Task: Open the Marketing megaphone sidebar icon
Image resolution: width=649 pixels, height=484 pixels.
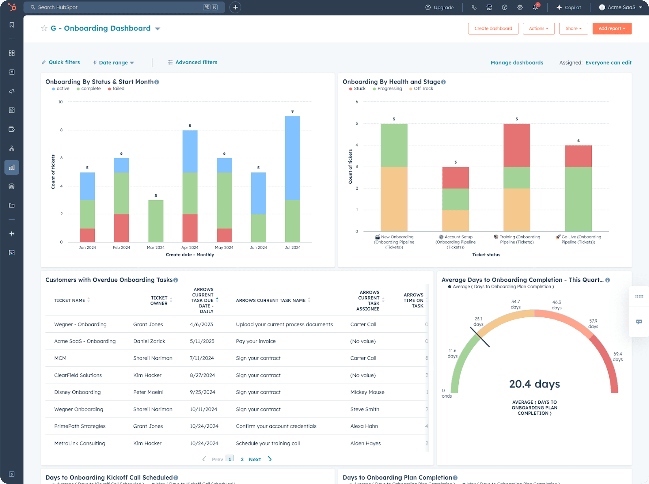Action: point(12,91)
